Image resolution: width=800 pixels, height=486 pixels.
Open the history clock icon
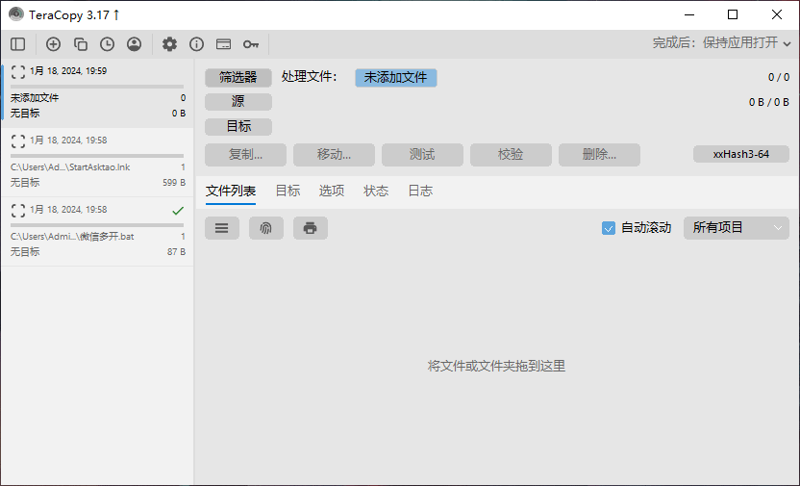click(107, 44)
